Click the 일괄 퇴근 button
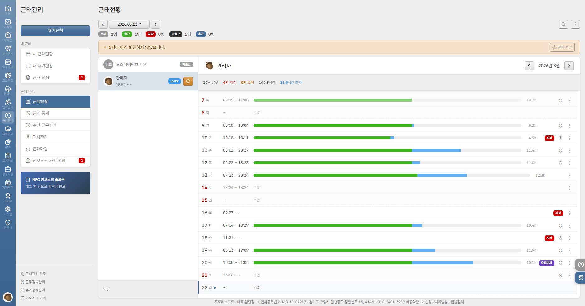Image resolution: width=585 pixels, height=306 pixels. tap(562, 47)
